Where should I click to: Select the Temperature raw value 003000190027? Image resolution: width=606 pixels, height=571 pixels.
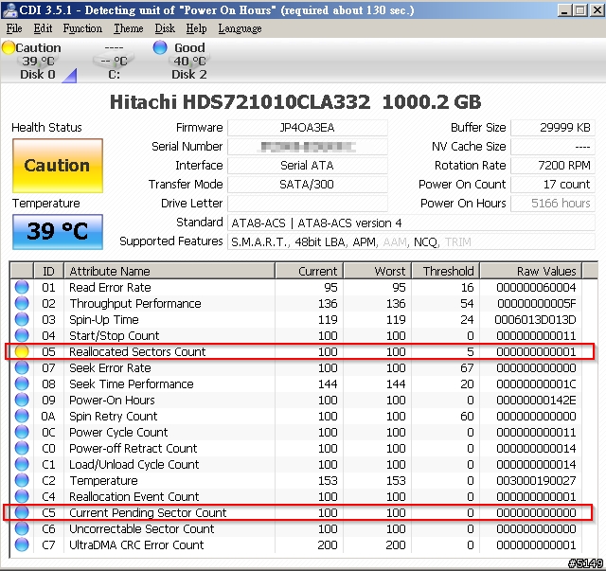tap(537, 480)
